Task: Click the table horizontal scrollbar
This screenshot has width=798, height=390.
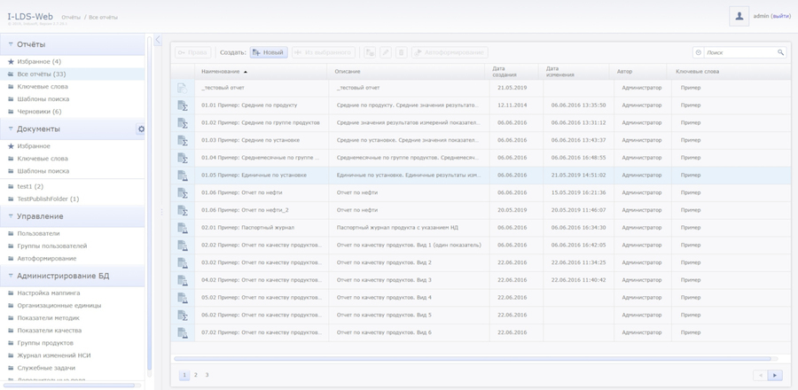Action: pyautogui.click(x=473, y=358)
